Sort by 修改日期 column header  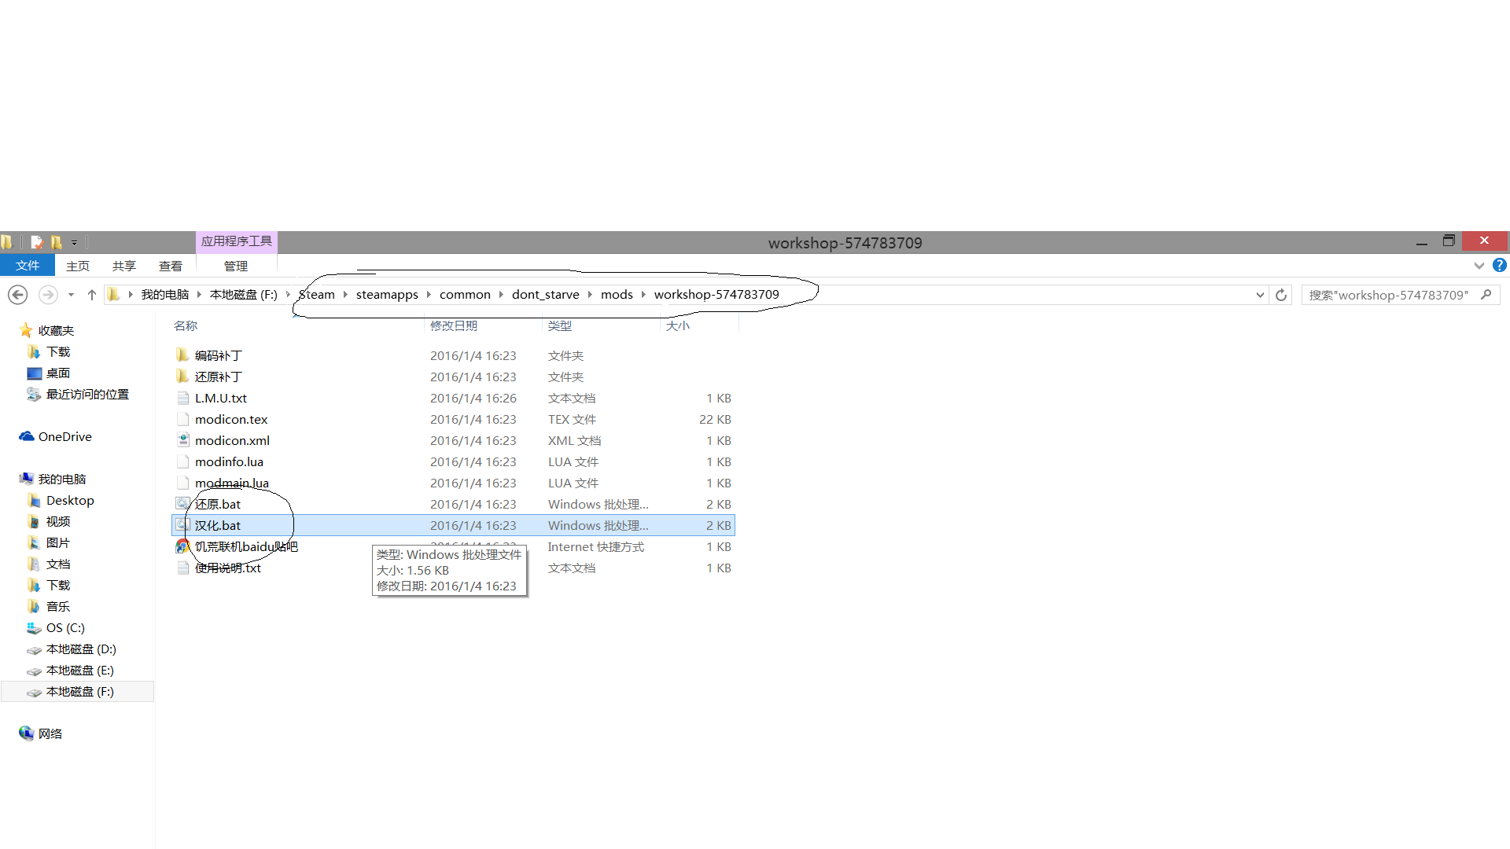454,325
